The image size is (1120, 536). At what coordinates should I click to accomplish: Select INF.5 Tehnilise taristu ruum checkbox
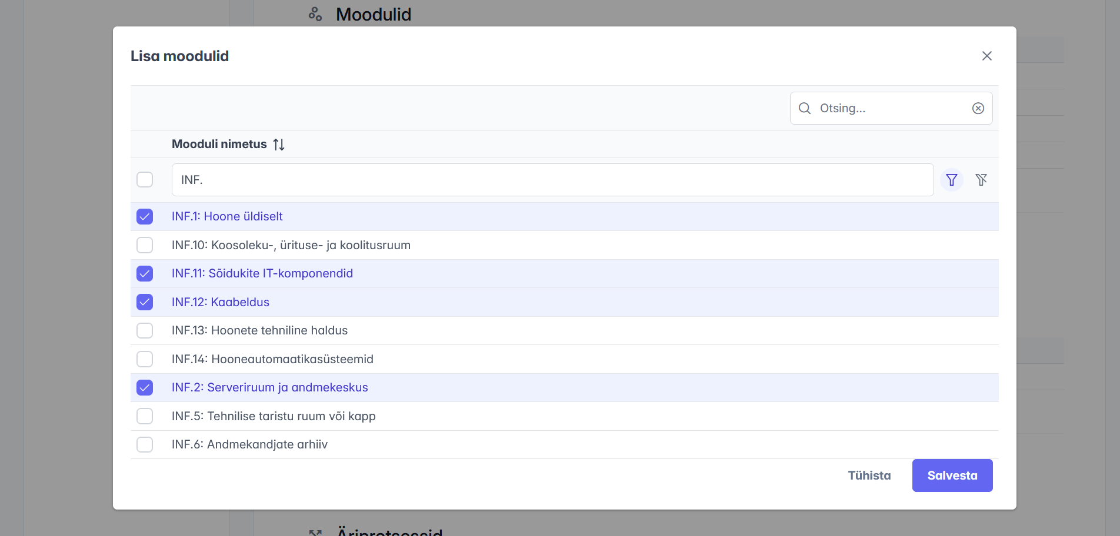145,416
